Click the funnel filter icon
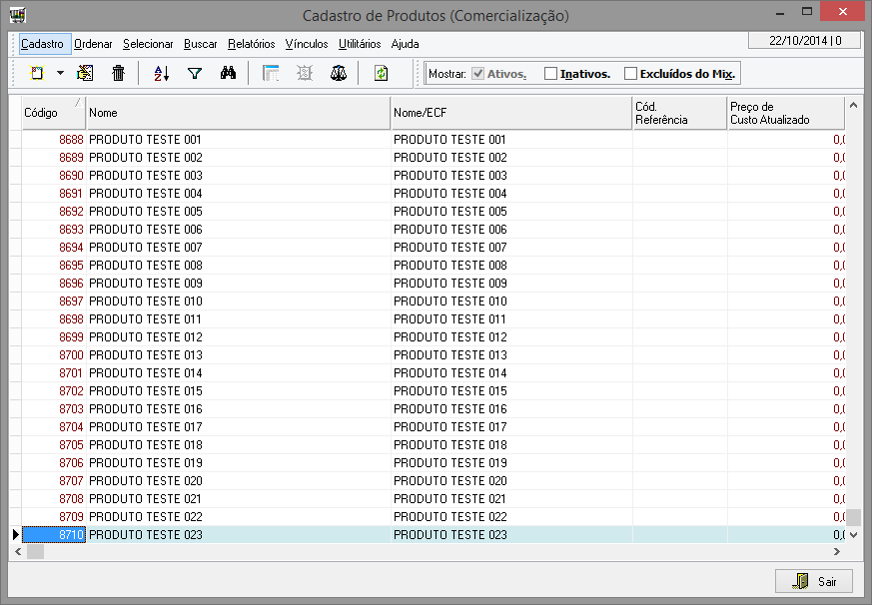 click(x=195, y=73)
